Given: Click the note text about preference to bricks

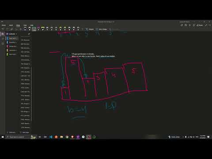Looking at the screenshot, I should click(x=83, y=54).
